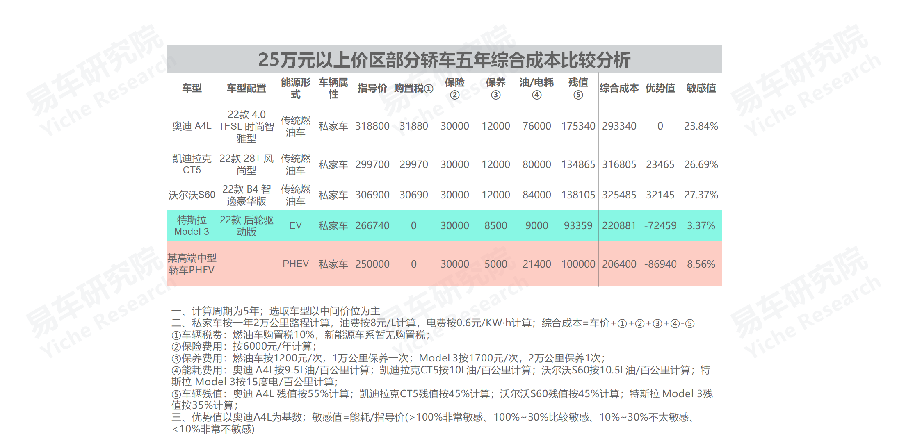This screenshot has height=441, width=906.
Task: Click the 26.69% sensitivity value
Action: tap(701, 165)
